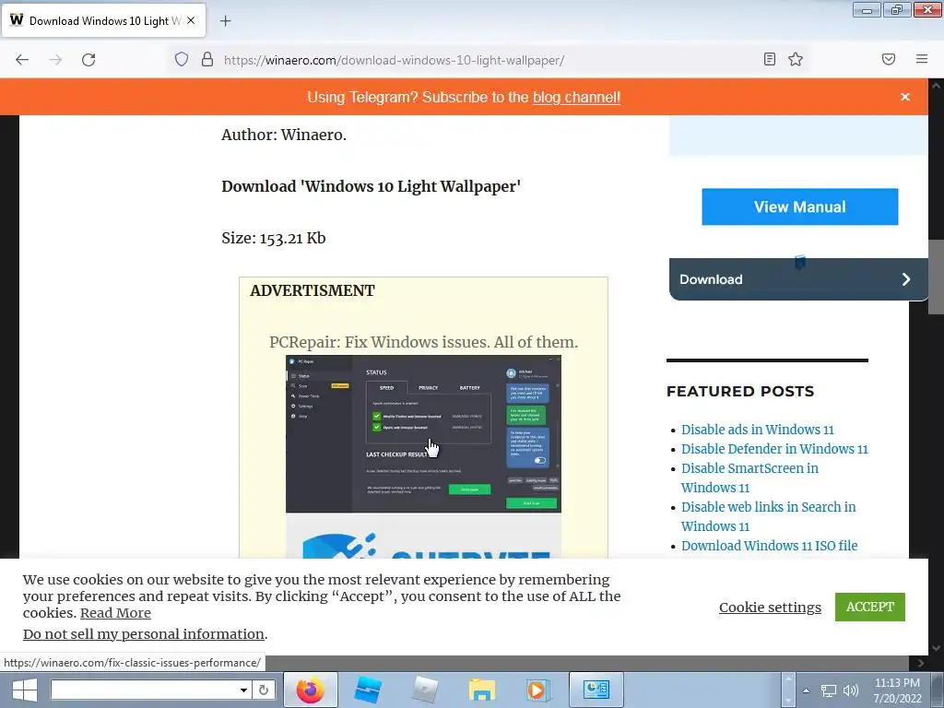Click the vertical page scrollbar thumb

pyautogui.click(x=936, y=277)
